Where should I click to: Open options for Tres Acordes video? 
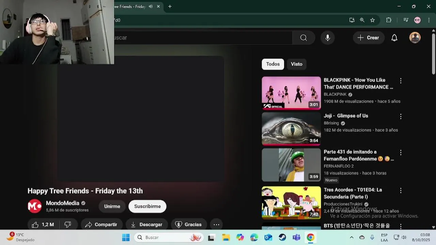(401, 190)
